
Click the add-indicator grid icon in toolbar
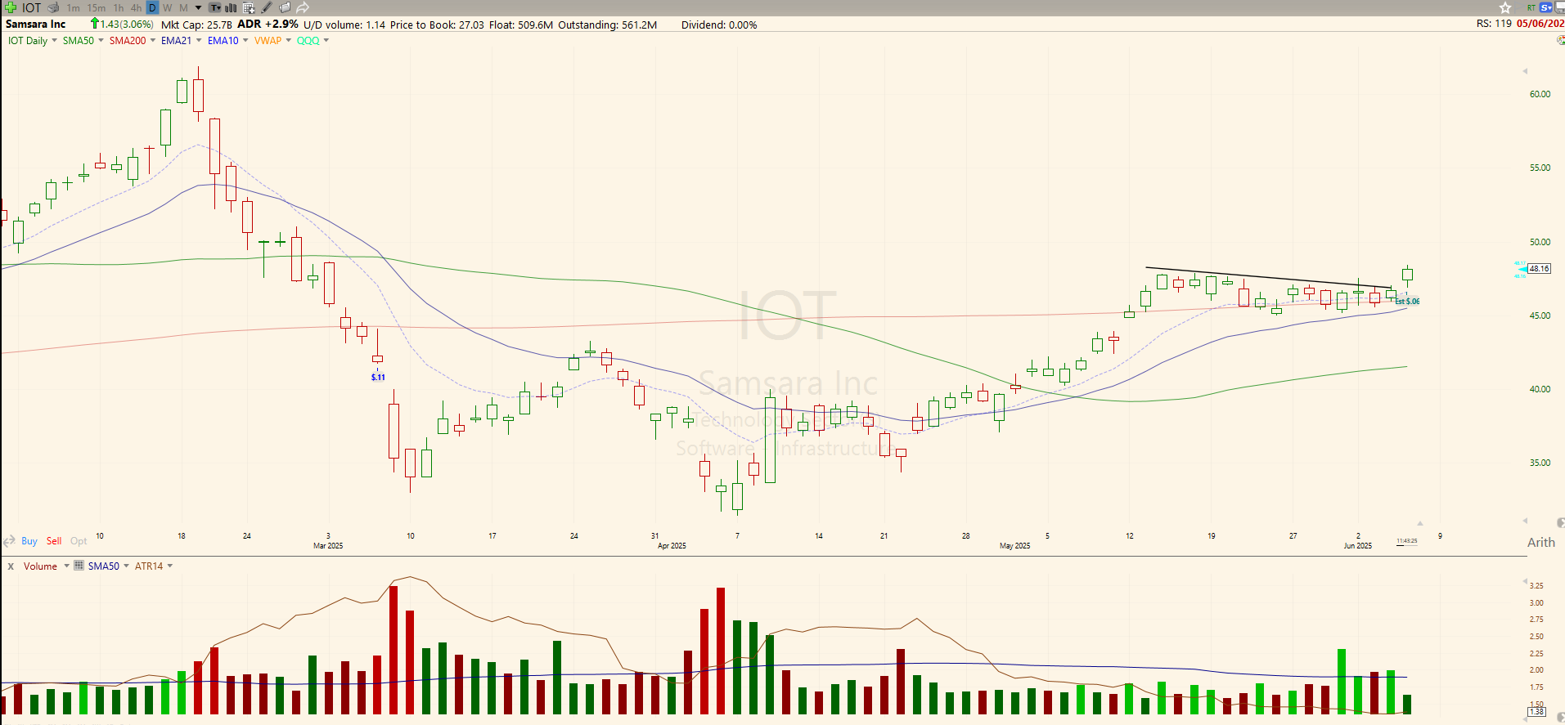[249, 7]
